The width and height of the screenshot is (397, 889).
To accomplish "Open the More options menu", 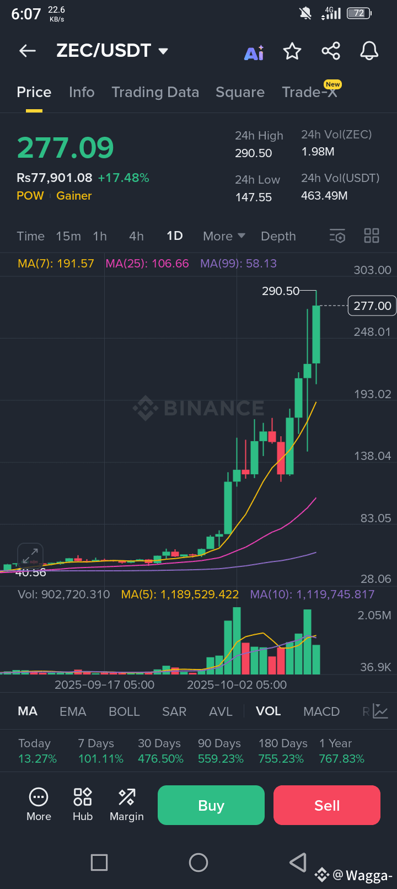I will coord(39,804).
